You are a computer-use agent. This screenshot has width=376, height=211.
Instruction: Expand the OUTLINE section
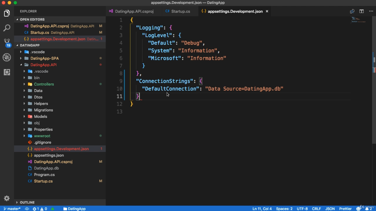tap(60, 202)
